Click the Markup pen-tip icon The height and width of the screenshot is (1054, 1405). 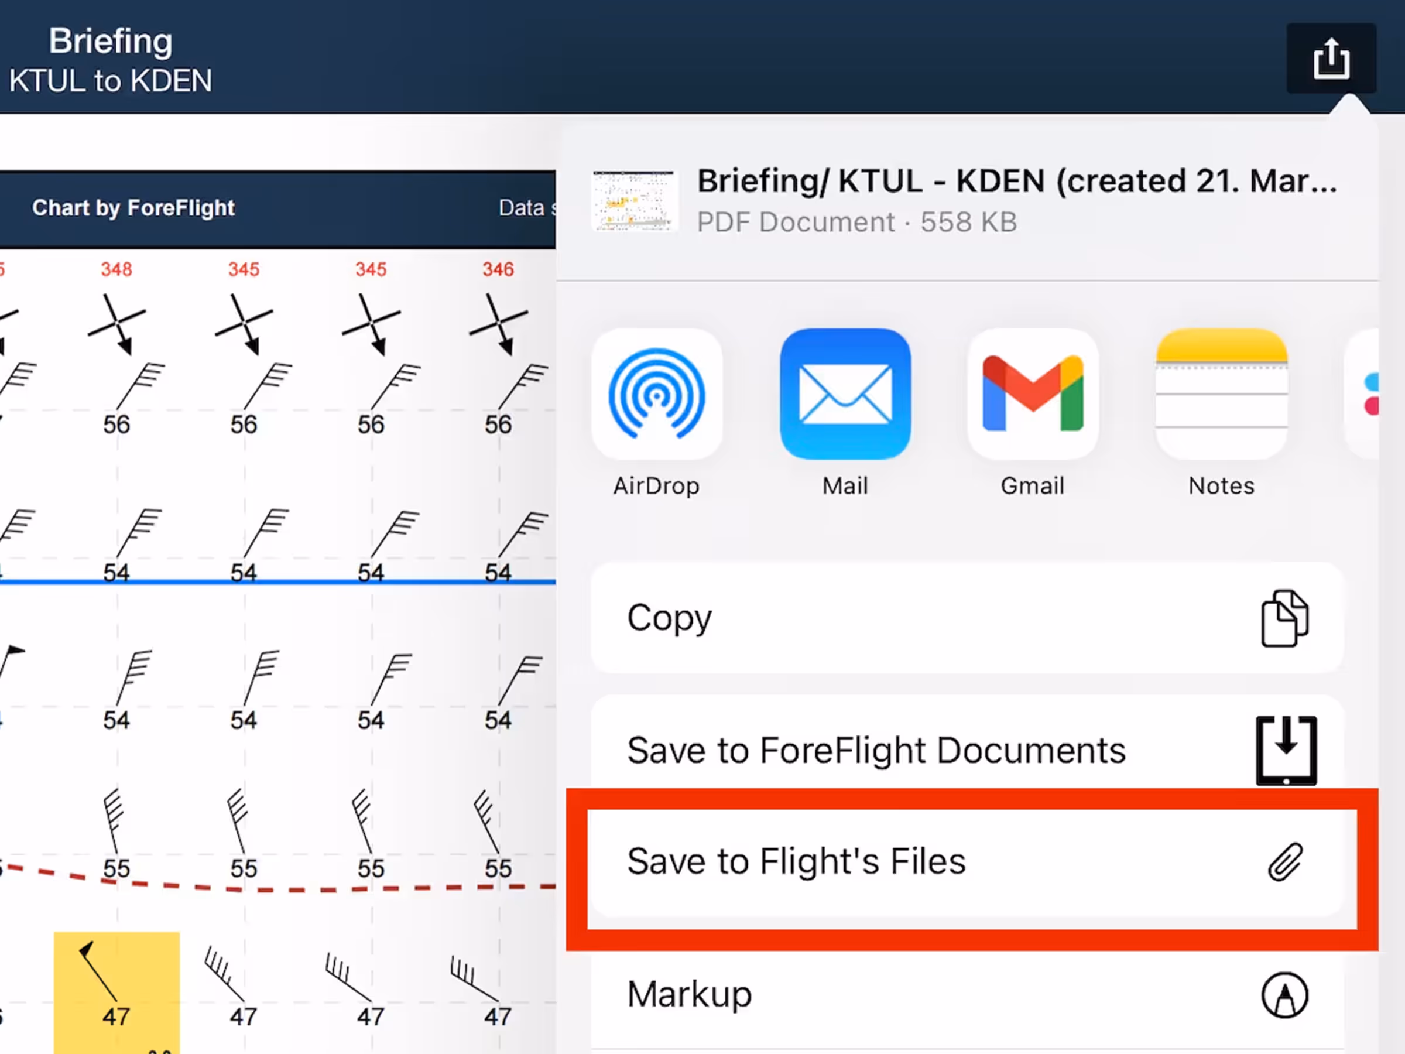[1284, 995]
